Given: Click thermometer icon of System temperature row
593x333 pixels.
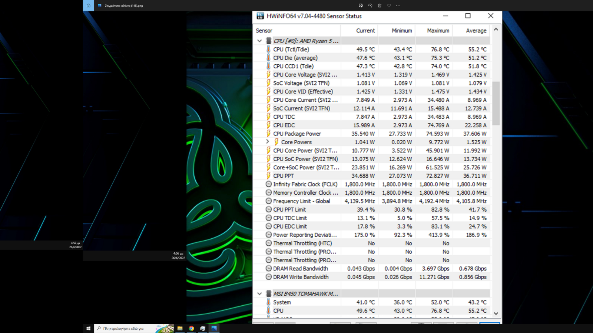Looking at the screenshot, I should point(268,302).
